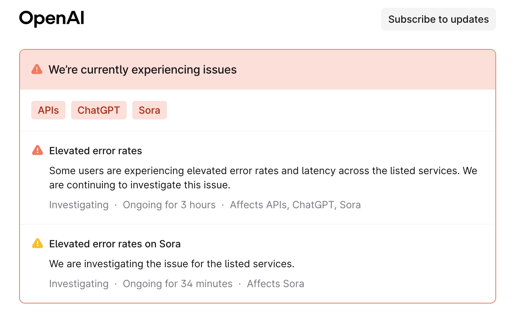Click the 'Ongoing for 34 minutes' status text
This screenshot has width=521, height=312.
click(x=178, y=284)
